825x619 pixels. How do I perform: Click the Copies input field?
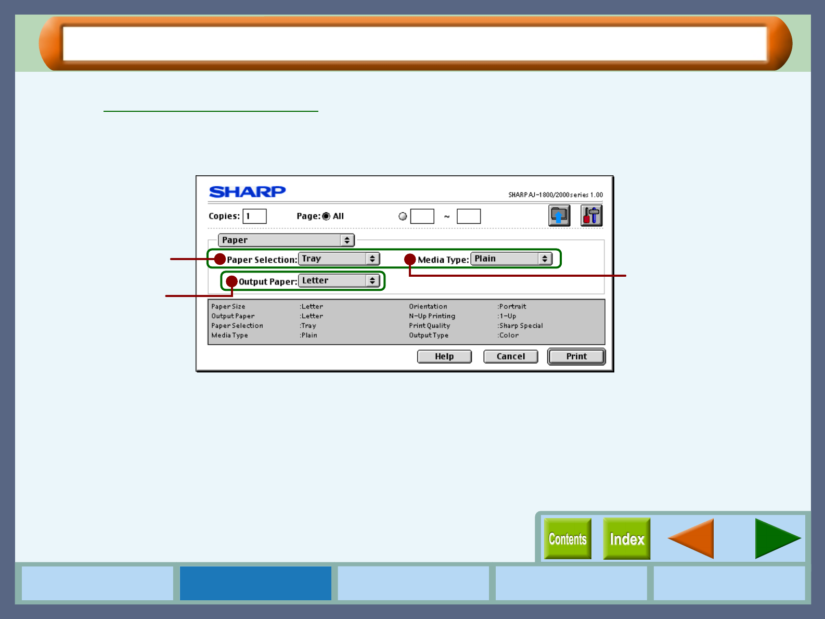(255, 216)
